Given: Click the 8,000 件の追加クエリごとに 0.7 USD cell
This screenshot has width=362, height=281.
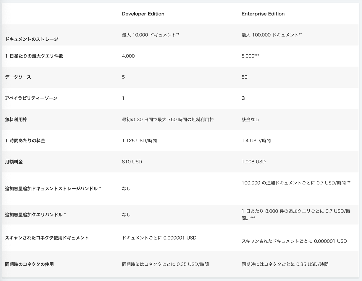Looking at the screenshot, I should coord(296,215).
